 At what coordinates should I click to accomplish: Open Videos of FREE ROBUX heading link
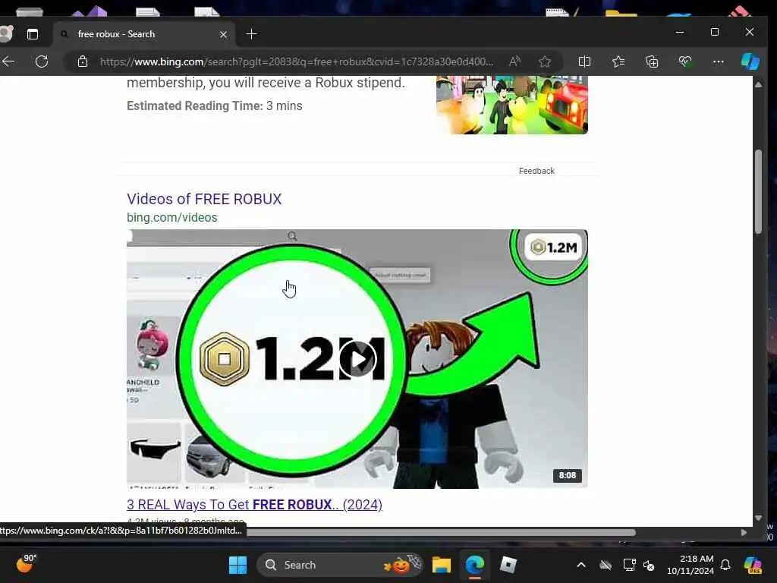click(x=204, y=199)
